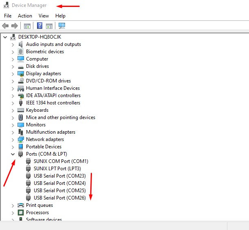The width and height of the screenshot is (249, 230).
Task: Select the Multifunction adapters label
Action: click(51, 132)
